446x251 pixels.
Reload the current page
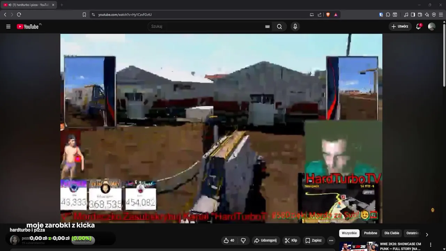click(x=19, y=15)
